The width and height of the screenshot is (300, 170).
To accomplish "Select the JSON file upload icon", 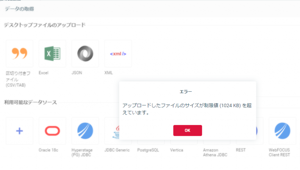I will [x=85, y=53].
